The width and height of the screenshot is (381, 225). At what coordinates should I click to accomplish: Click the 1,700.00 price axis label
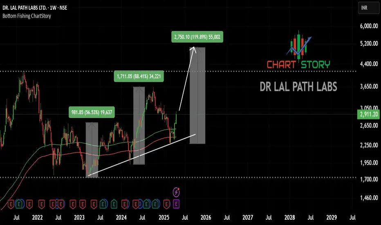(369, 180)
